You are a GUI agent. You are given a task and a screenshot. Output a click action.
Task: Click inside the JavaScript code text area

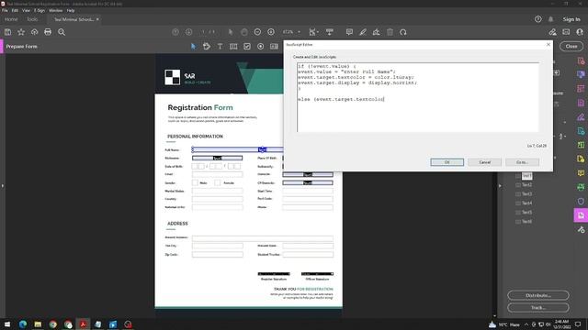coord(418,97)
